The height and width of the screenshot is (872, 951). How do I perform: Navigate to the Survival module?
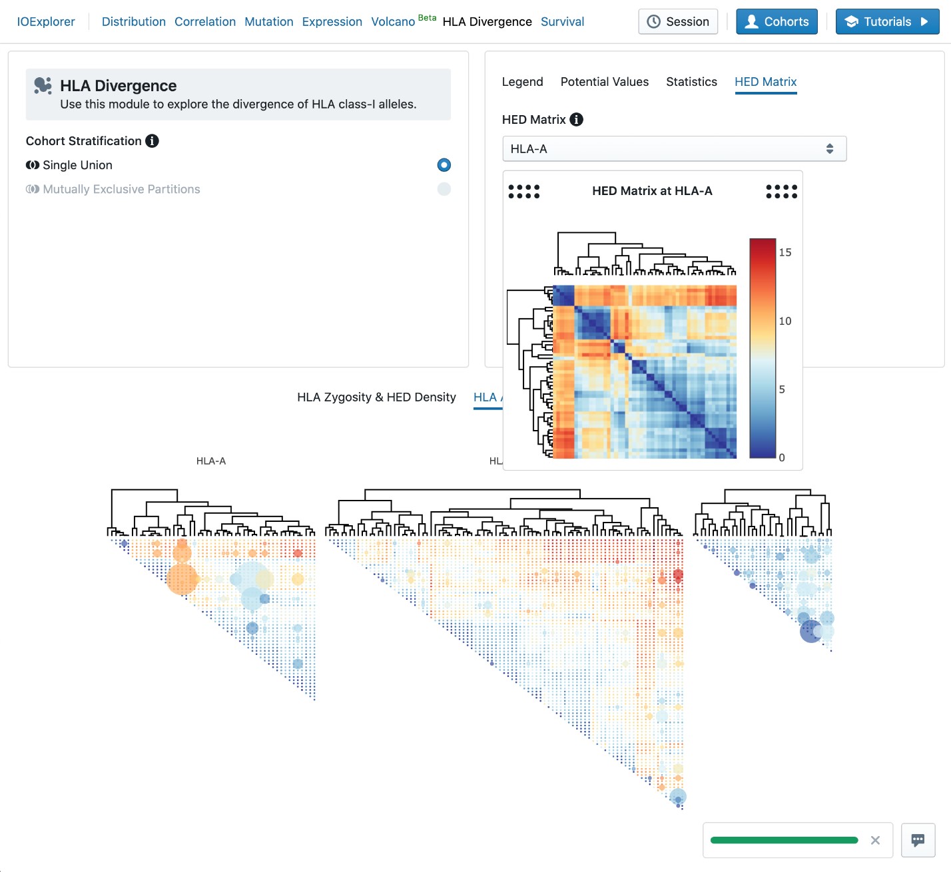point(562,21)
